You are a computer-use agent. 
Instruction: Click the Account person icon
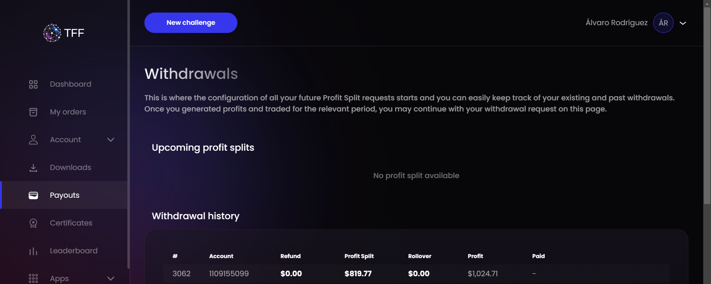tap(33, 140)
